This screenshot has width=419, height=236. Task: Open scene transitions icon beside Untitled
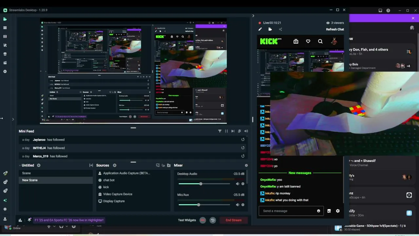click(x=91, y=166)
